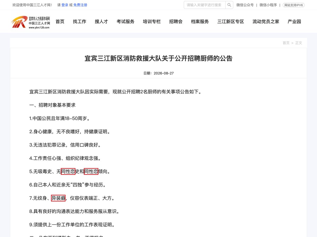Click the 网站支持IPV6 badge
This screenshot has height=237, width=317.
(293, 5)
